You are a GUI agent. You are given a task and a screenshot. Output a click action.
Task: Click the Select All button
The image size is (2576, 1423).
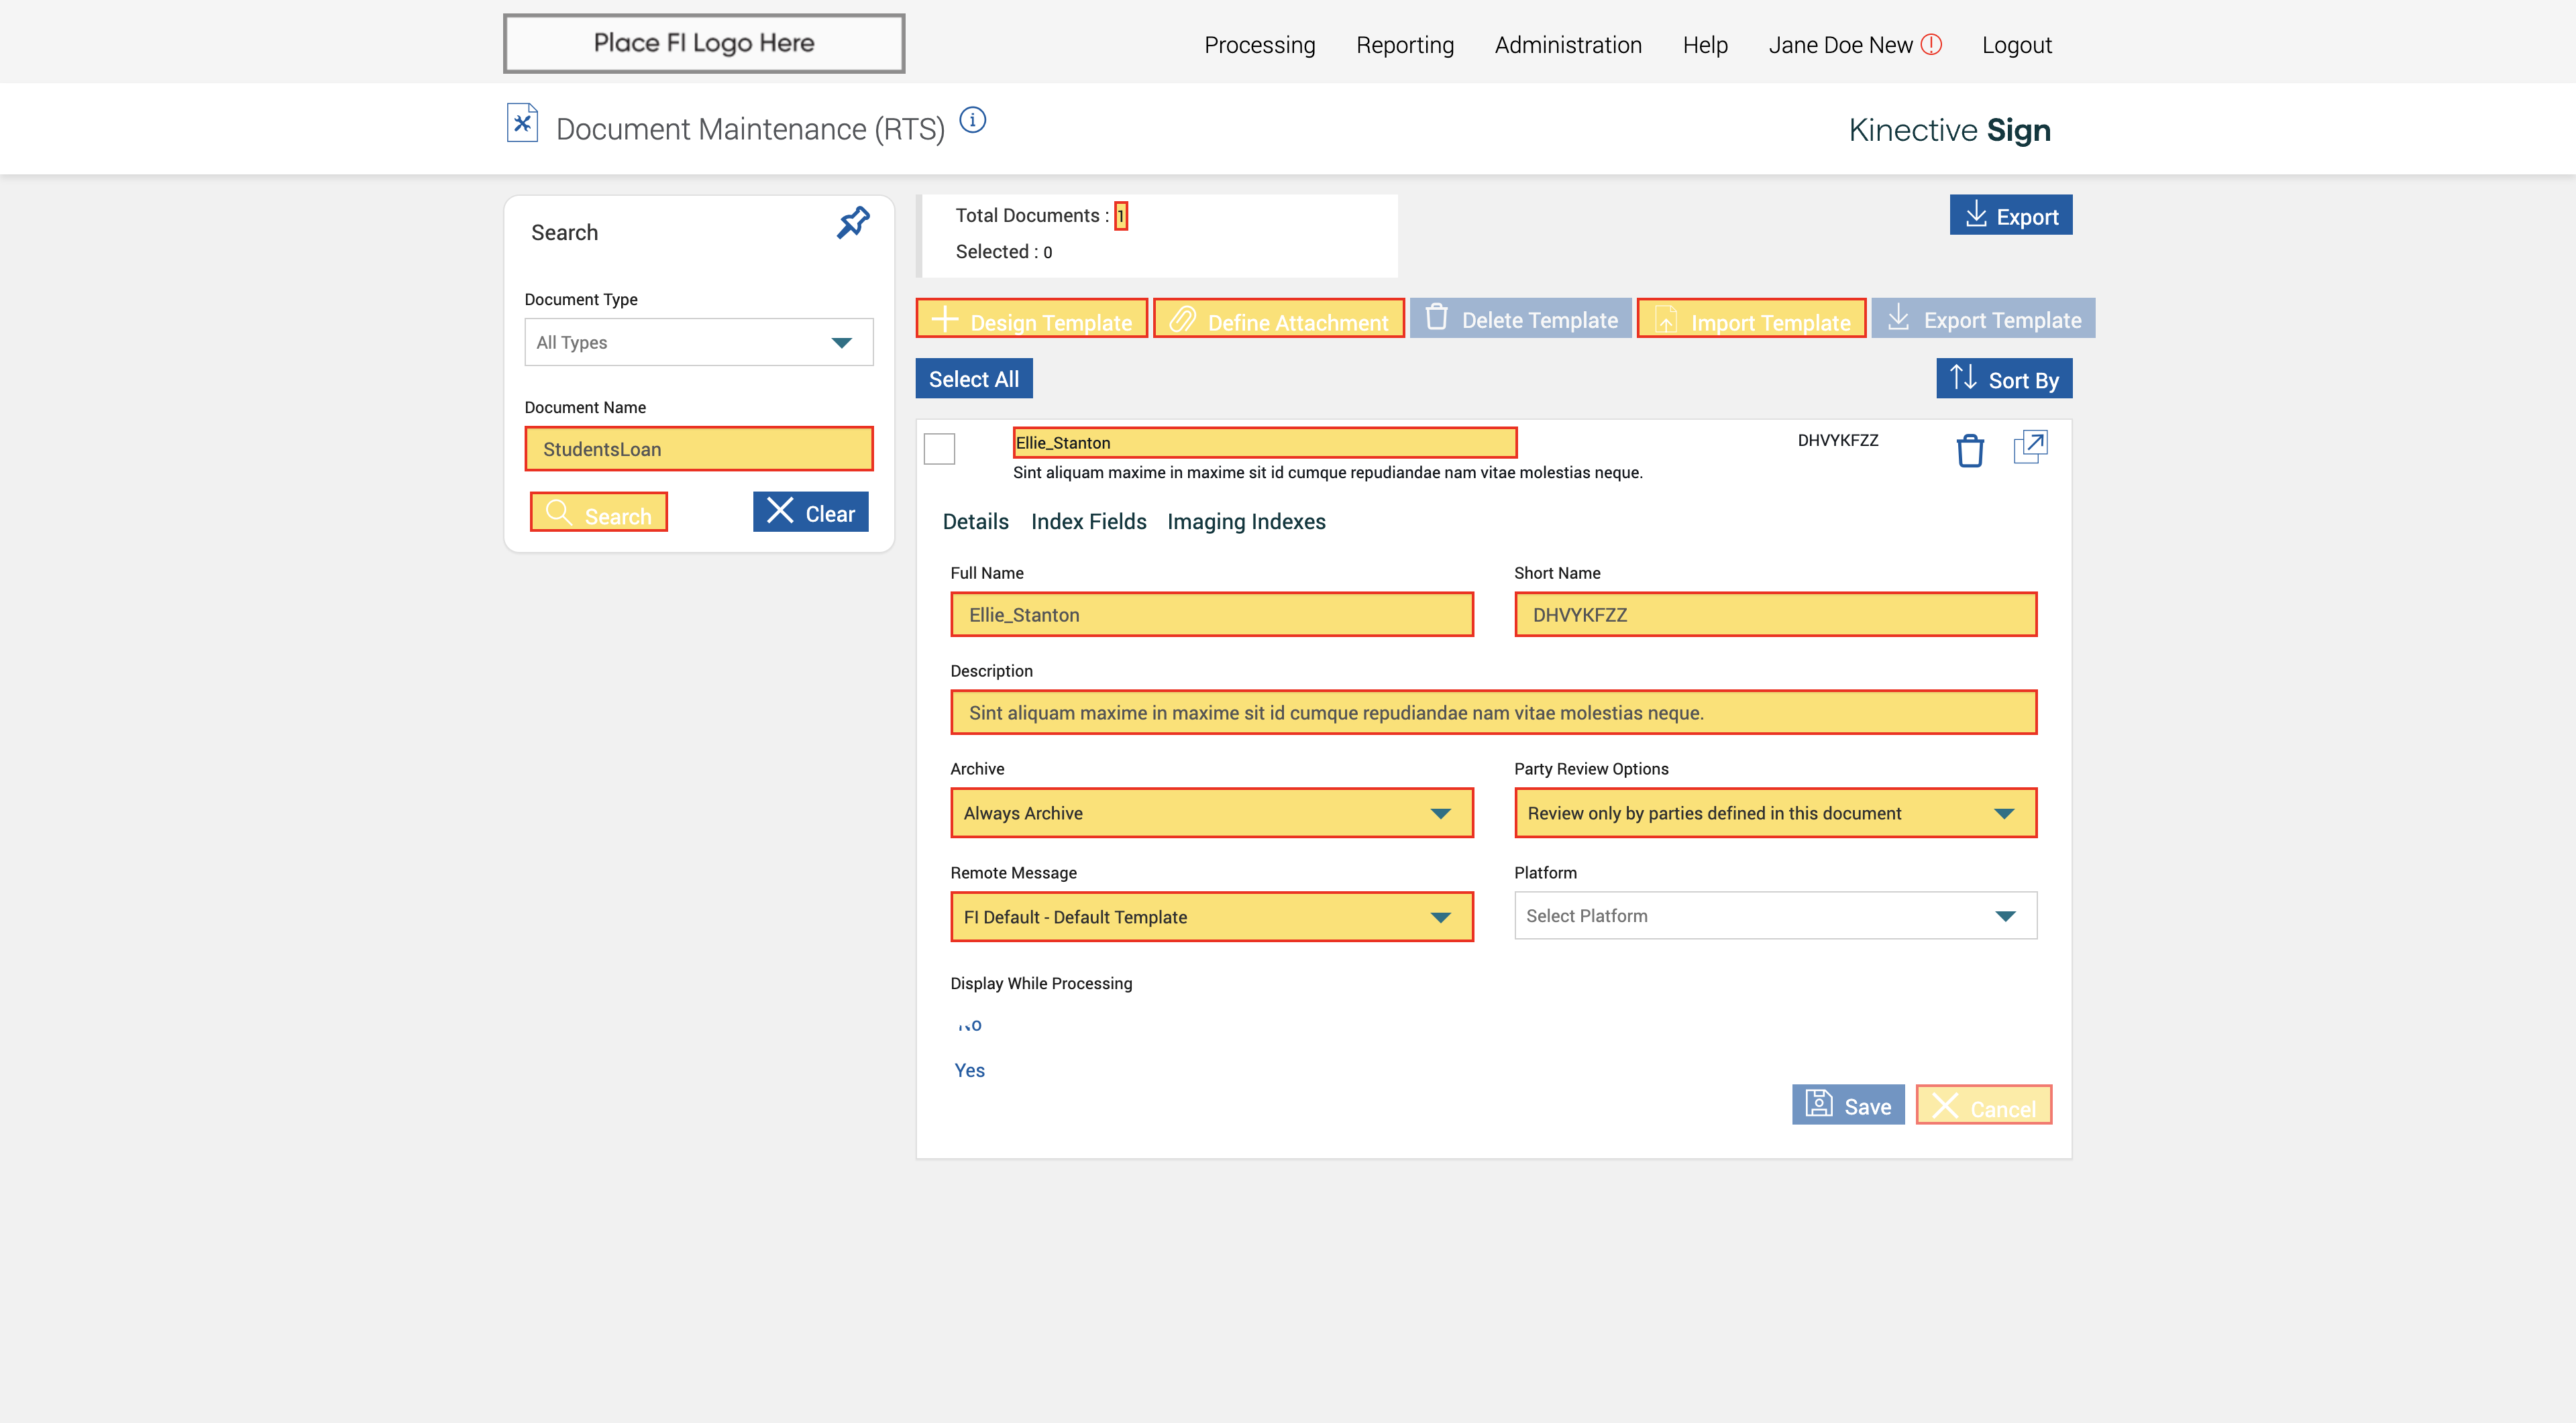[x=973, y=379]
